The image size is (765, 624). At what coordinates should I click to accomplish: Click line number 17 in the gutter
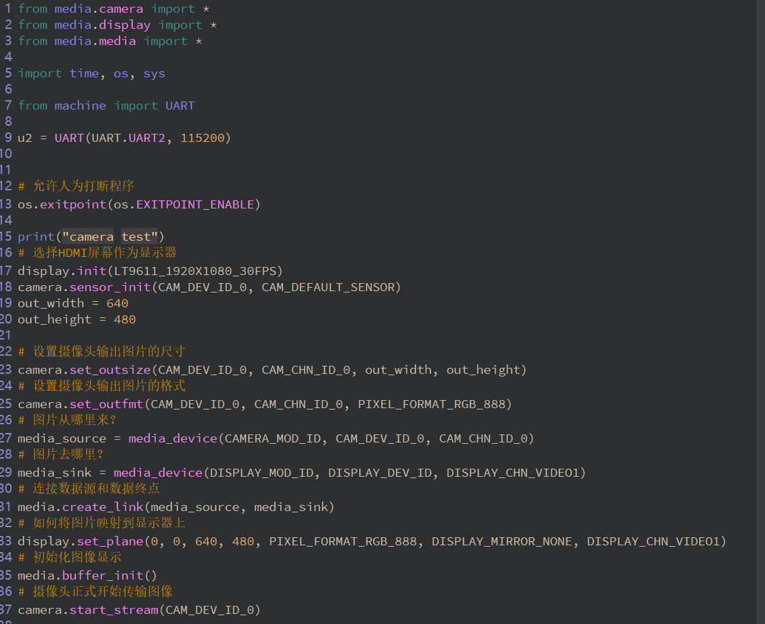6,271
